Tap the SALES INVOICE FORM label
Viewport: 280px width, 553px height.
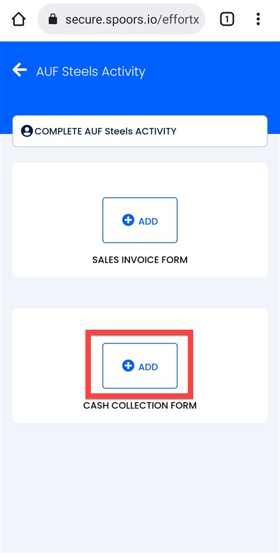click(x=140, y=260)
